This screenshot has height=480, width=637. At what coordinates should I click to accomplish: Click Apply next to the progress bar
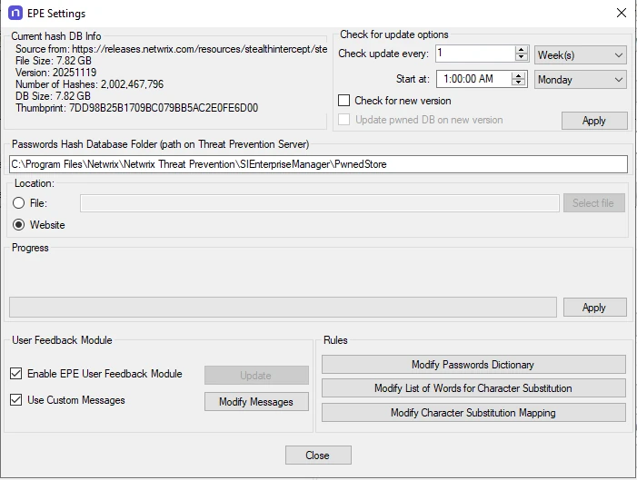tap(595, 308)
